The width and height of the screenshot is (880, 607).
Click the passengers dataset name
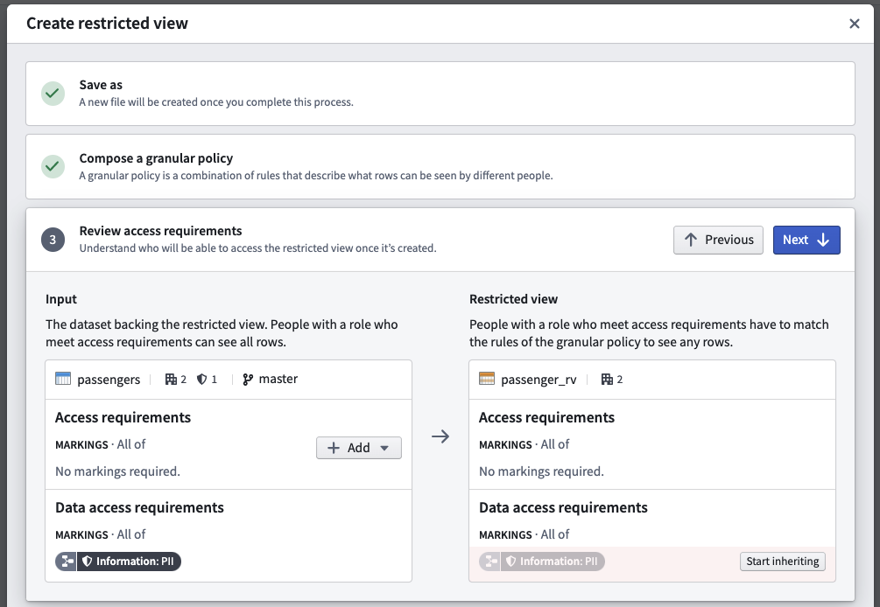click(109, 380)
